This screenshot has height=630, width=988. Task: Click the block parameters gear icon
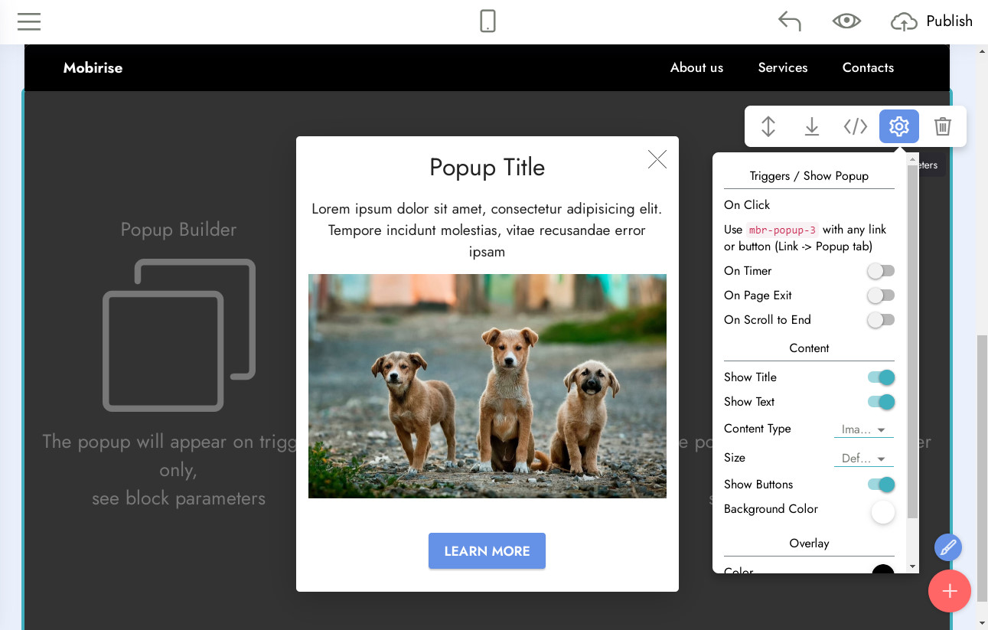tap(899, 126)
